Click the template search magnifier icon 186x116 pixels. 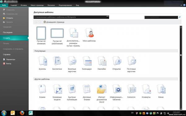[x=179, y=17]
